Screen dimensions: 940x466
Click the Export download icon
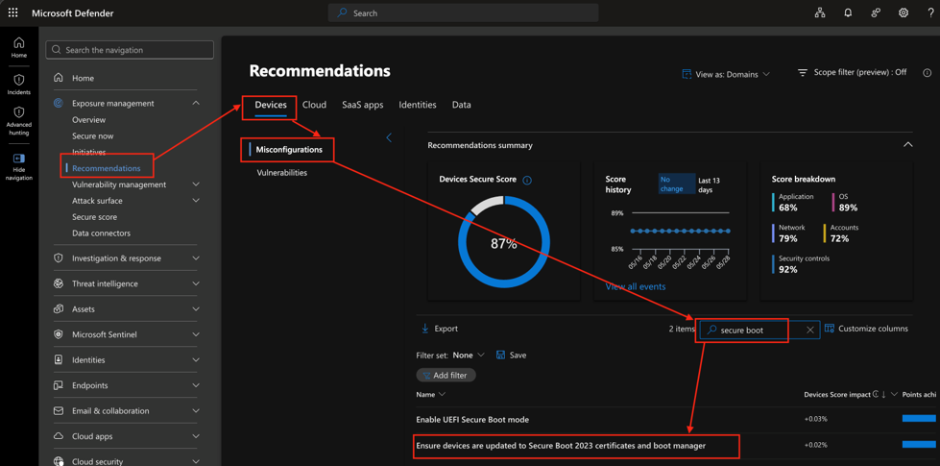425,329
